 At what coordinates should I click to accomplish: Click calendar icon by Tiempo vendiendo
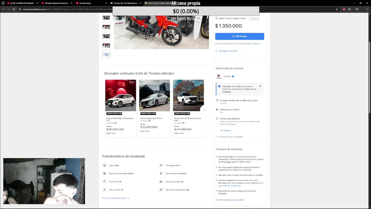tap(217, 100)
